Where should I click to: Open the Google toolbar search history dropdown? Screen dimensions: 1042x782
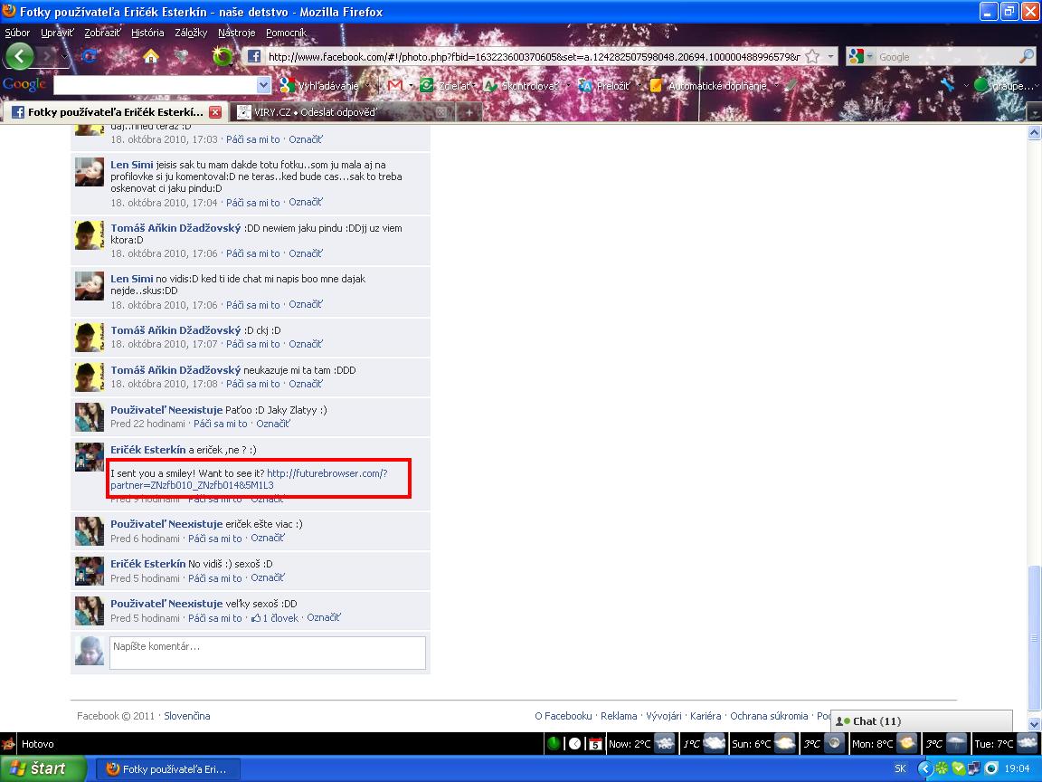coord(263,85)
